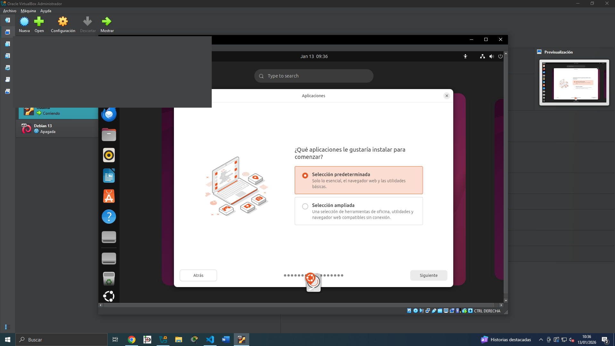Click audio indicator in VM status bar
This screenshot has width=615, height=346.
tap(422, 311)
